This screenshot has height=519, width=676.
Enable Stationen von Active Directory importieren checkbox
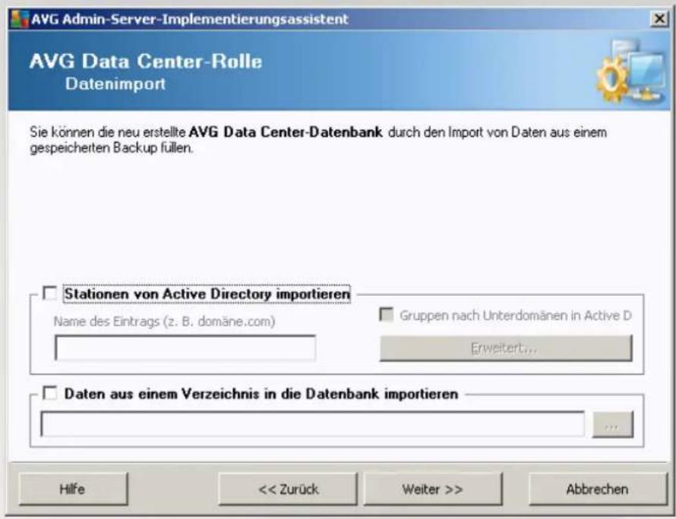pos(50,294)
